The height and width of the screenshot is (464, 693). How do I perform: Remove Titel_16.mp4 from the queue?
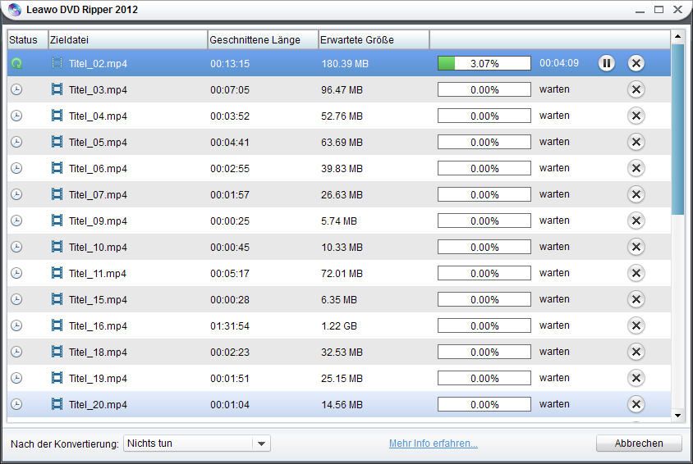(636, 325)
